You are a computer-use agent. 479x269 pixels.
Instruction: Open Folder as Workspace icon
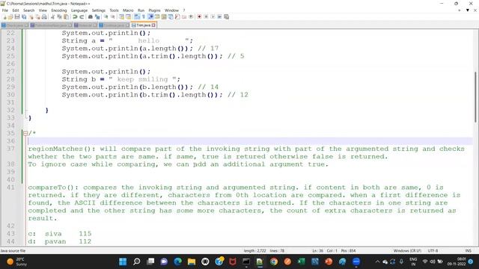point(184,16)
